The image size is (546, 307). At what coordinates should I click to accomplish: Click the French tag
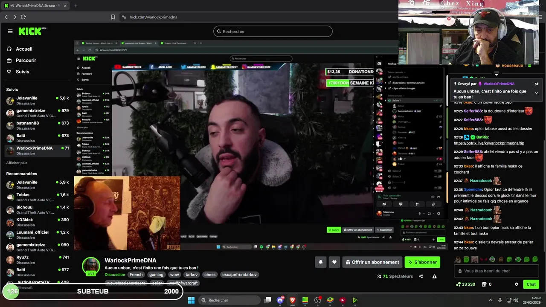(x=136, y=275)
